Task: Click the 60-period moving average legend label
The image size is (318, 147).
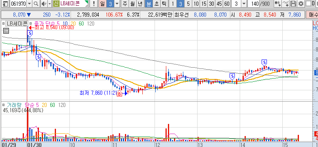Action: click(x=81, y=23)
